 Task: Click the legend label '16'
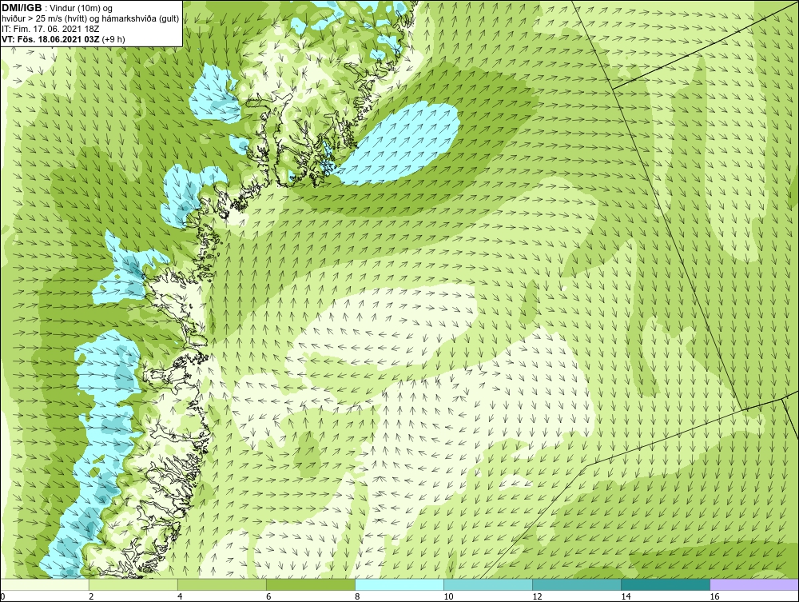[x=714, y=596]
